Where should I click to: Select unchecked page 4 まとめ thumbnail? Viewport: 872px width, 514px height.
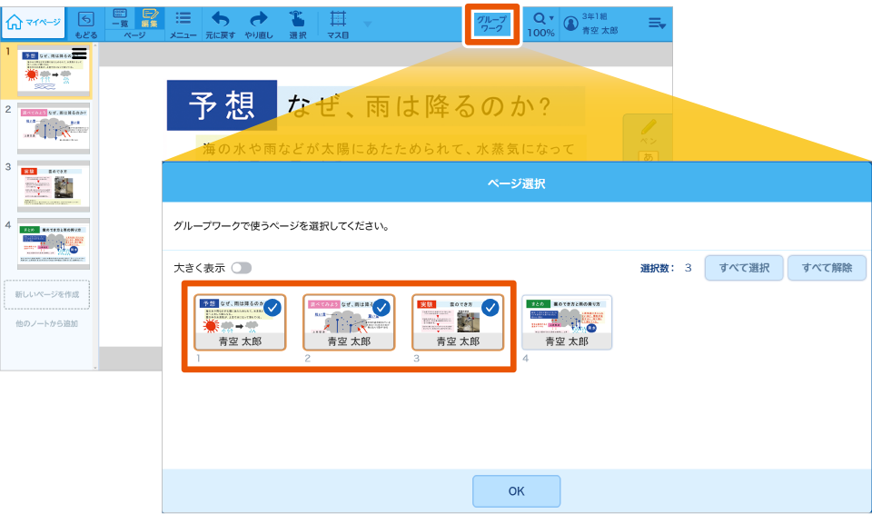pos(567,321)
